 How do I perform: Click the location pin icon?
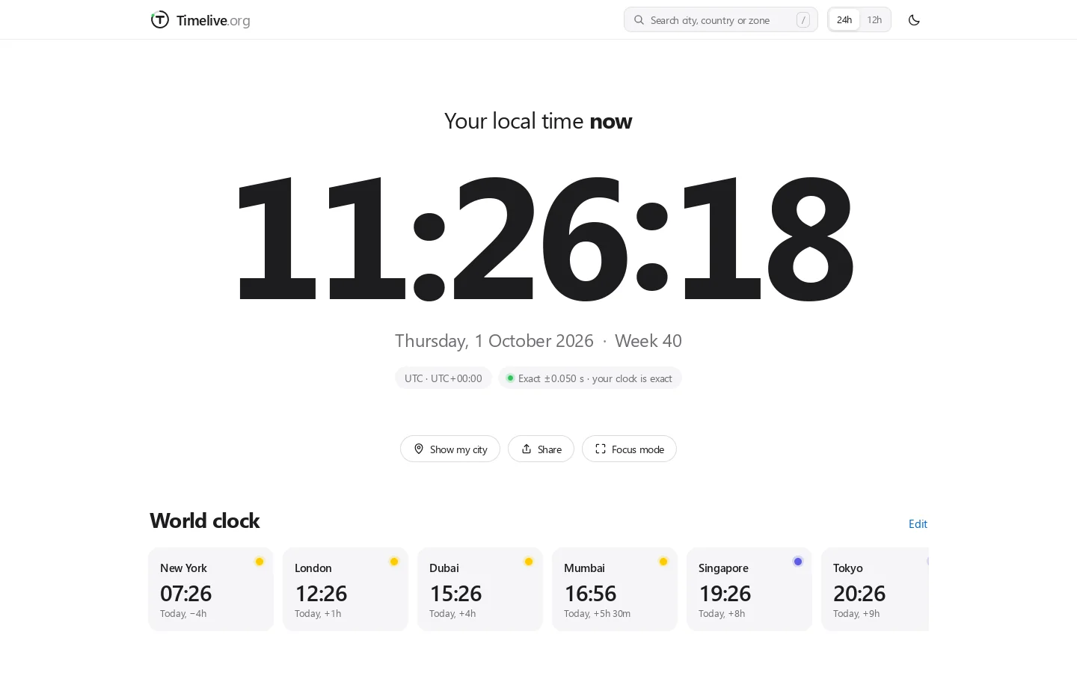[419, 449]
